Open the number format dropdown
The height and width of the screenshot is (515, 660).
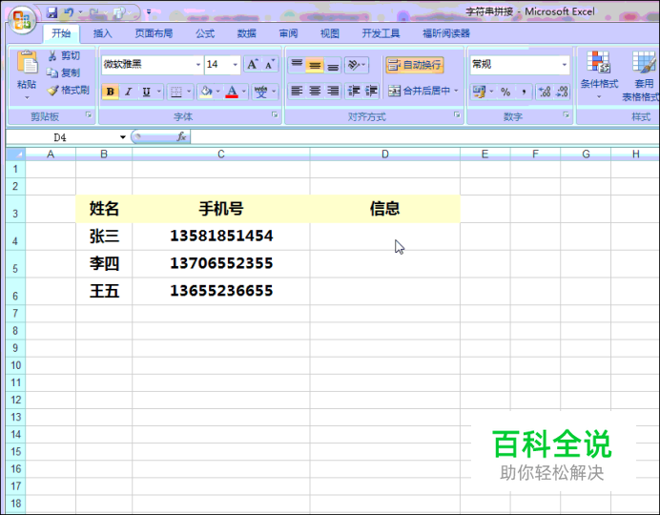coord(564,65)
